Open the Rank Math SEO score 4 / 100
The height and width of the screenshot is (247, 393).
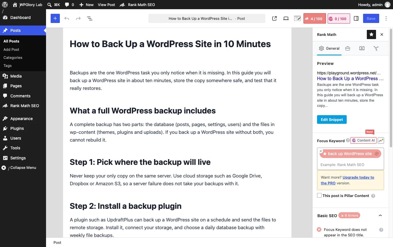[314, 19]
